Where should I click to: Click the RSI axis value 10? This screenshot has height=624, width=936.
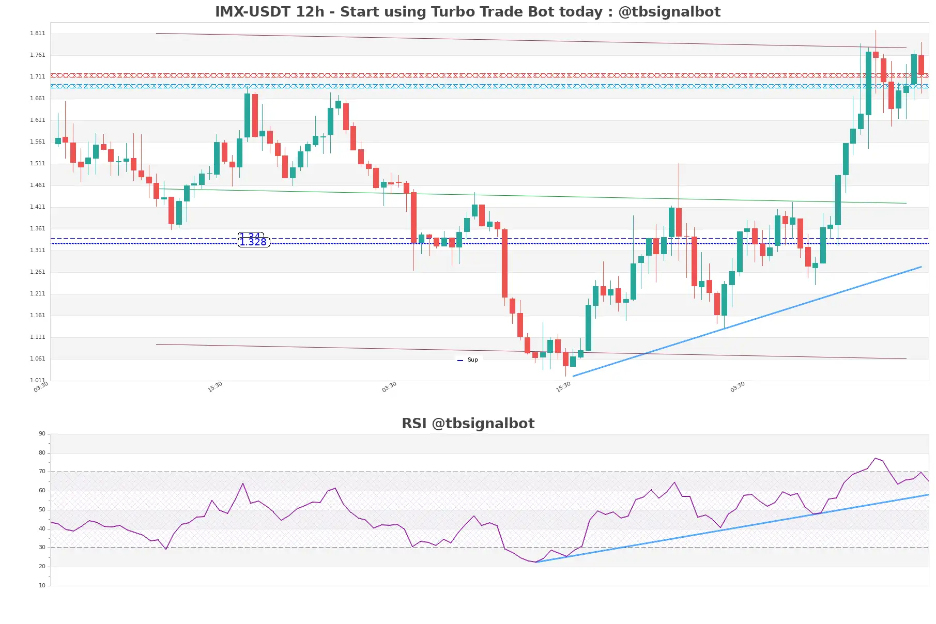pyautogui.click(x=42, y=586)
